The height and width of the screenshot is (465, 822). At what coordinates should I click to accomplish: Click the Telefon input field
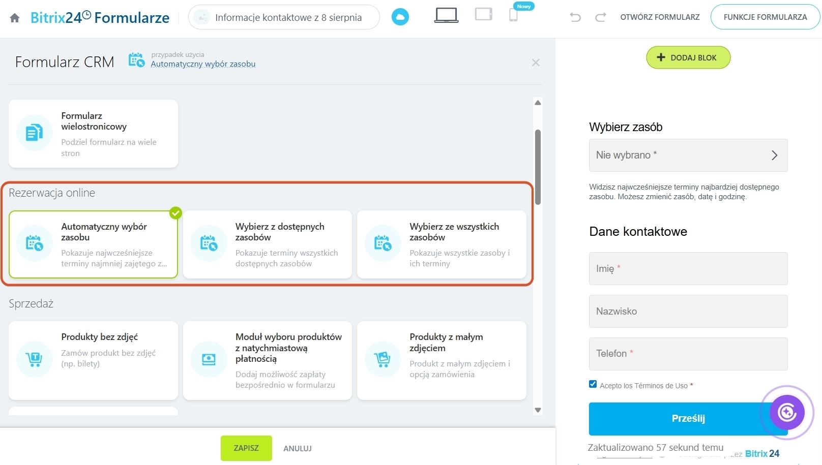(688, 354)
